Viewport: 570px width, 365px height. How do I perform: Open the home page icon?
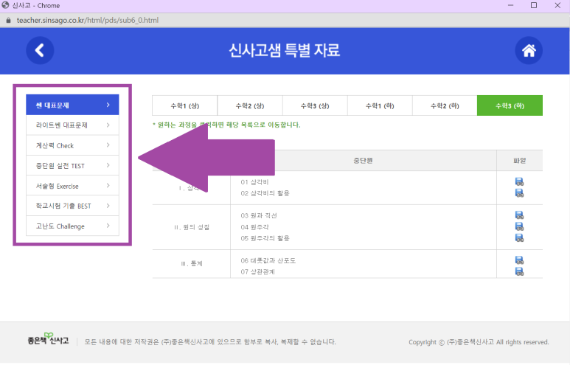point(529,50)
